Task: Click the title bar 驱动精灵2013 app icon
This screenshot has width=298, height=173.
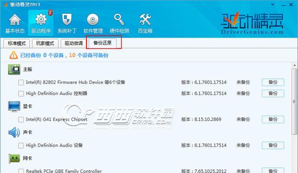Action: pyautogui.click(x=5, y=4)
